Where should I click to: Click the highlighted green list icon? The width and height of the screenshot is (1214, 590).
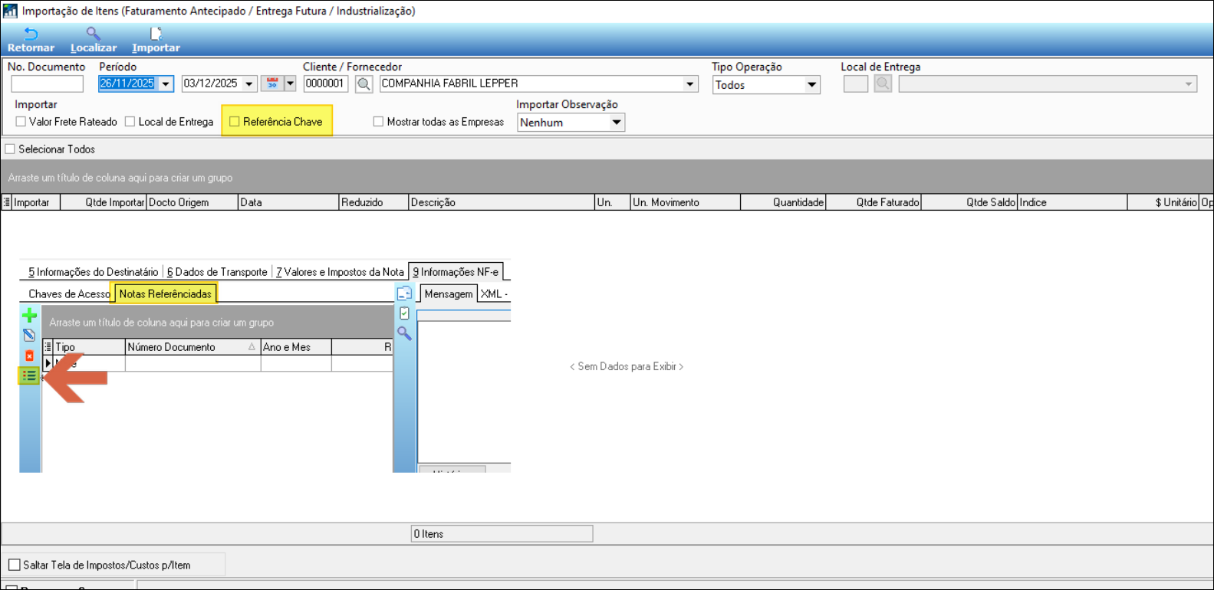click(29, 375)
